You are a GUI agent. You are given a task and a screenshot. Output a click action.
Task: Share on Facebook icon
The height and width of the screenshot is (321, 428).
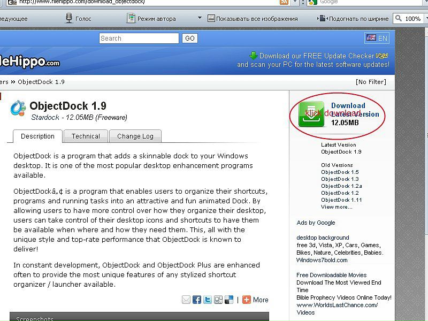click(197, 300)
